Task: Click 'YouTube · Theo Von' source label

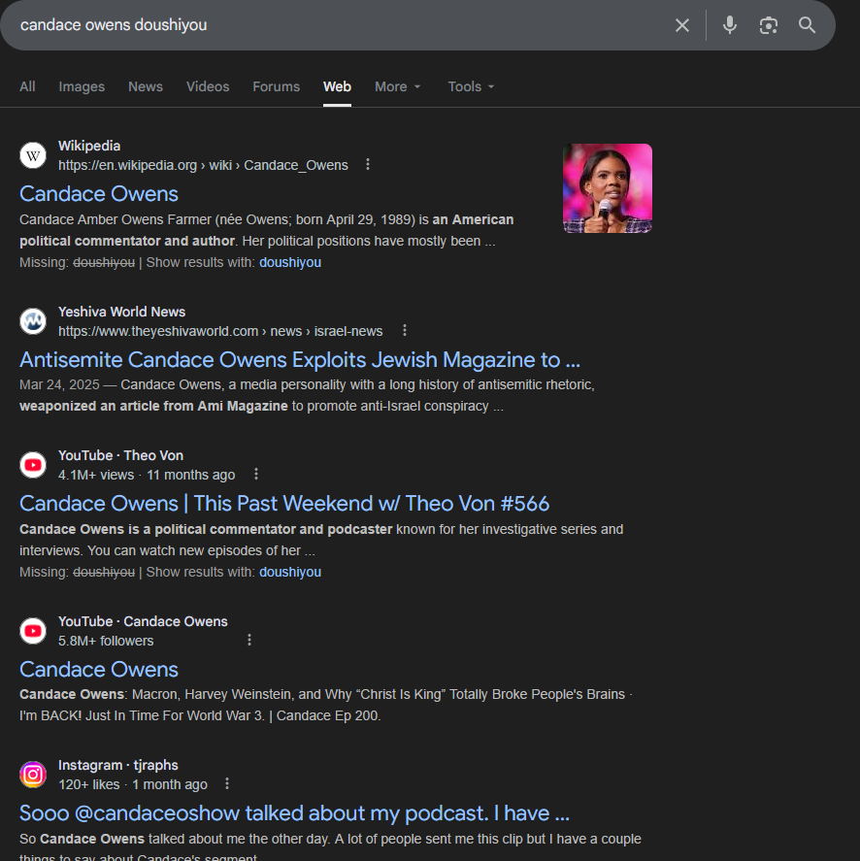Action: click(120, 456)
